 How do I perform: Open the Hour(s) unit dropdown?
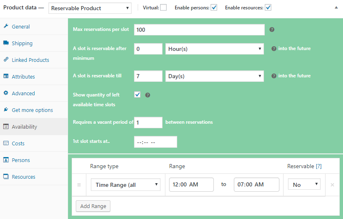214,49
